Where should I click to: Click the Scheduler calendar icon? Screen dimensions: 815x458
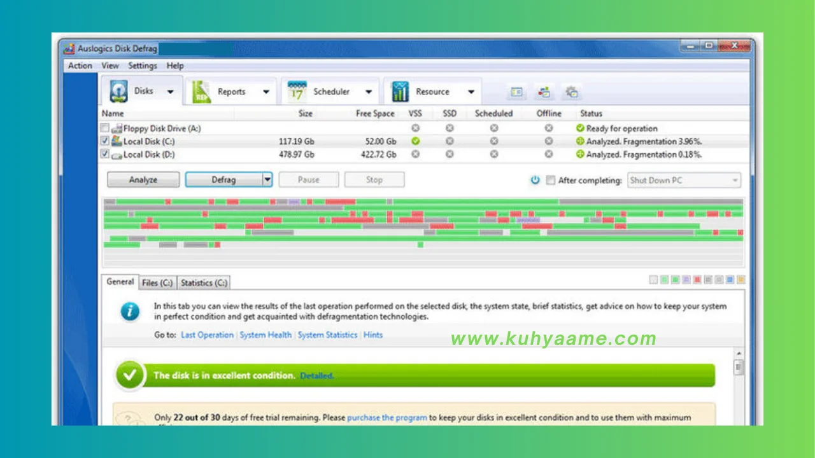click(297, 92)
